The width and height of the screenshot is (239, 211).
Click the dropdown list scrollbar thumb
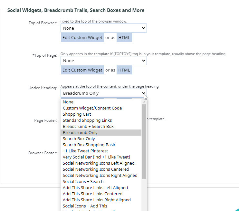144,141
